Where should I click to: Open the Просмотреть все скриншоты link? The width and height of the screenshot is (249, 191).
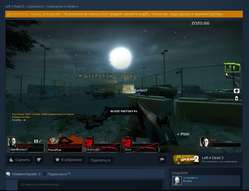coord(219,162)
